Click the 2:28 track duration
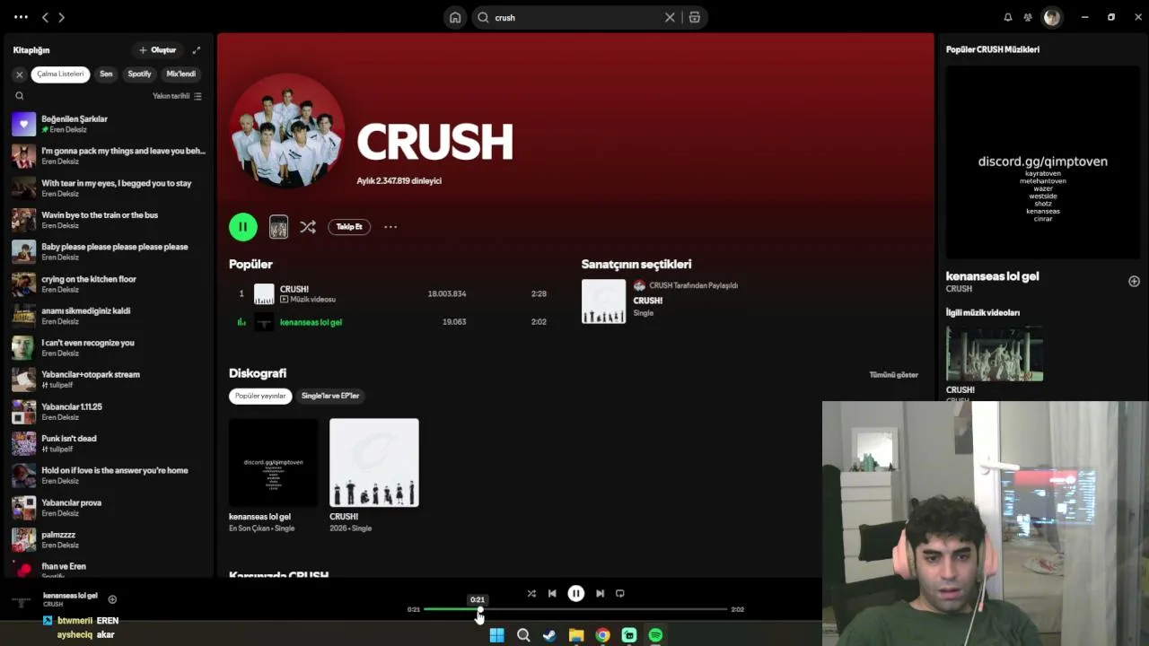This screenshot has width=1149, height=646. click(x=539, y=293)
